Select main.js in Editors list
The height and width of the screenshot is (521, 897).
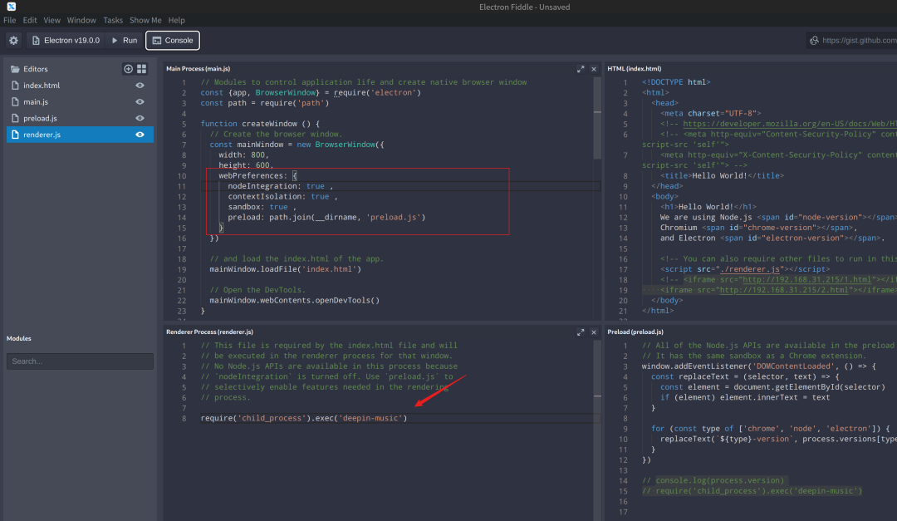click(x=80, y=102)
